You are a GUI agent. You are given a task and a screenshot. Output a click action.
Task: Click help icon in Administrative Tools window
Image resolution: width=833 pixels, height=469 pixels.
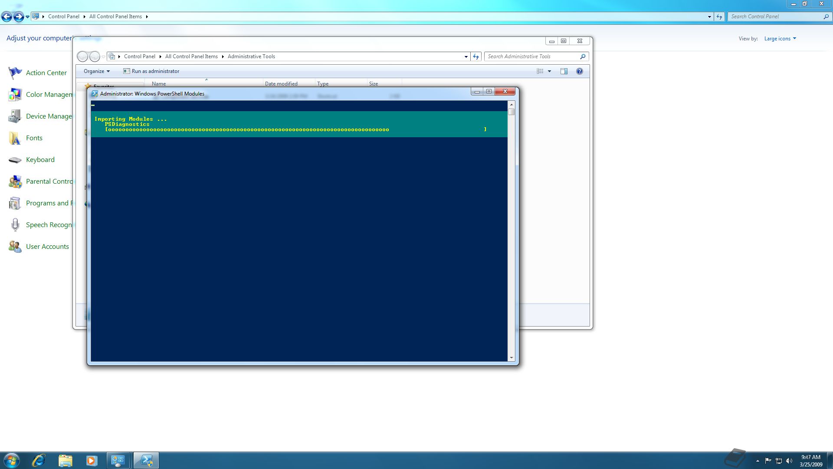(x=579, y=71)
